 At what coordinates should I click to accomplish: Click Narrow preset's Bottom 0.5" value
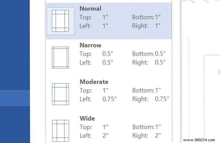coord(160,54)
